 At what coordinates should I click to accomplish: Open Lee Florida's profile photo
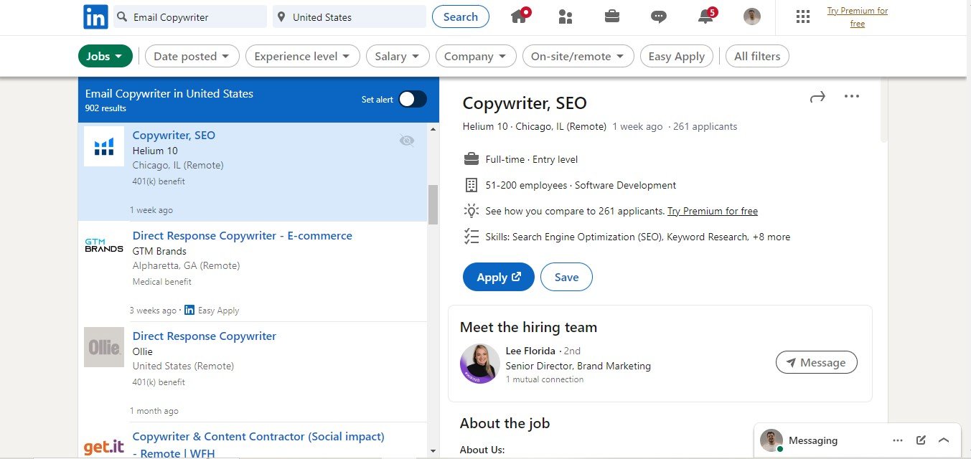480,364
